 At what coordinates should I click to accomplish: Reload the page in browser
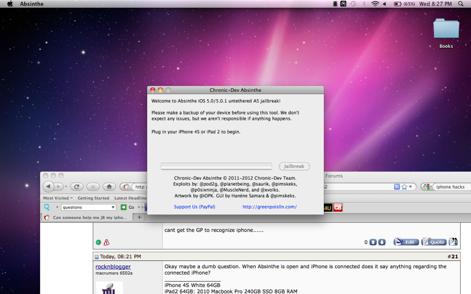(77, 187)
